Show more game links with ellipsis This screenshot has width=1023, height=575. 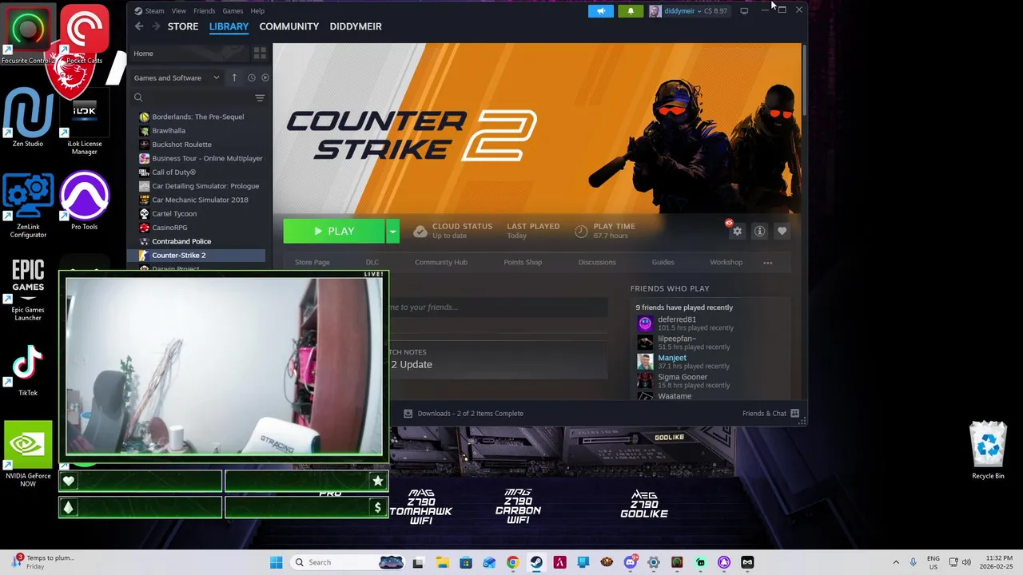tap(768, 263)
